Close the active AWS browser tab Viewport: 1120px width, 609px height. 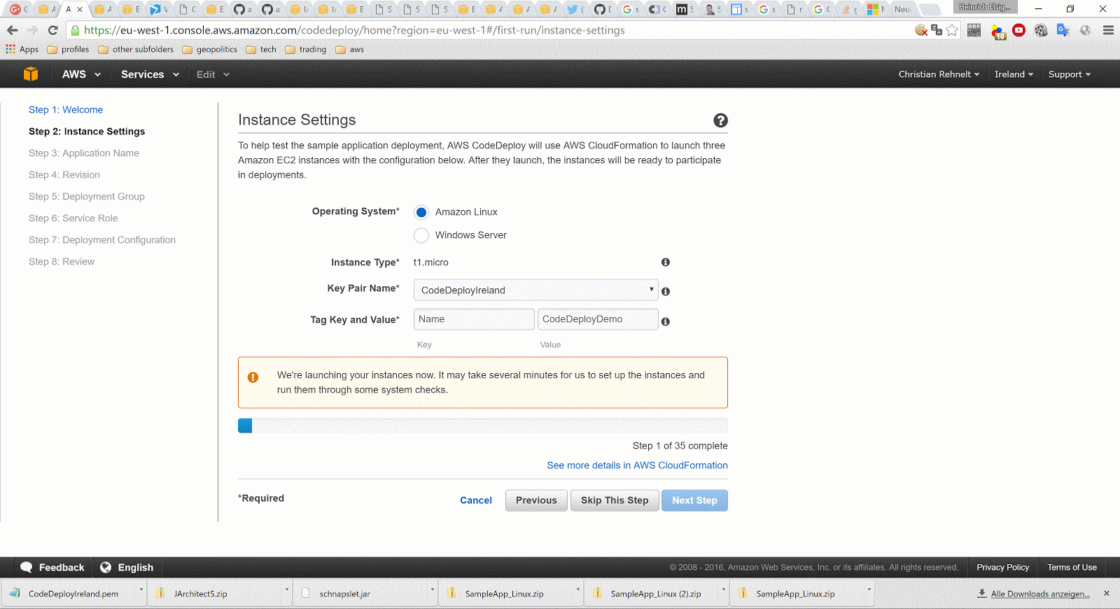tap(80, 9)
